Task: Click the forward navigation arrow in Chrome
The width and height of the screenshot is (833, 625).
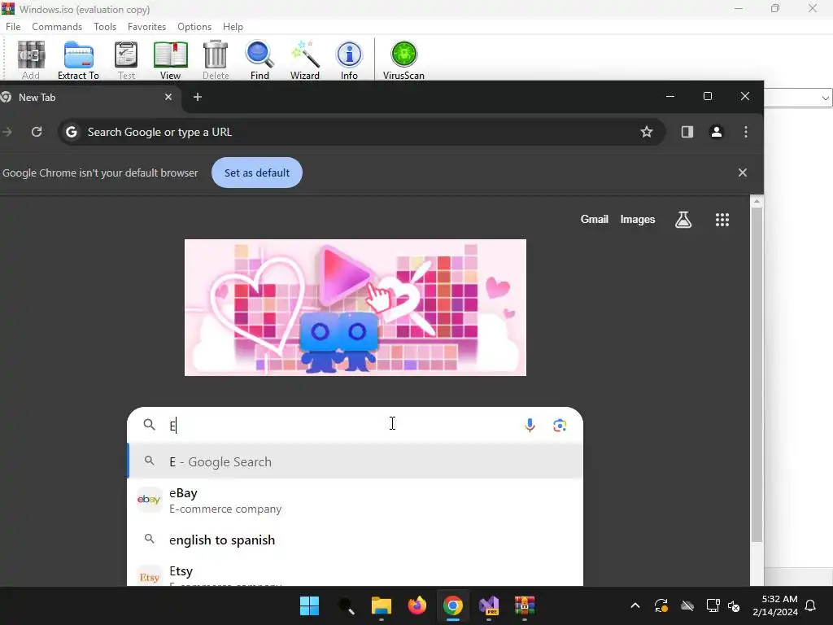Action: (7, 132)
